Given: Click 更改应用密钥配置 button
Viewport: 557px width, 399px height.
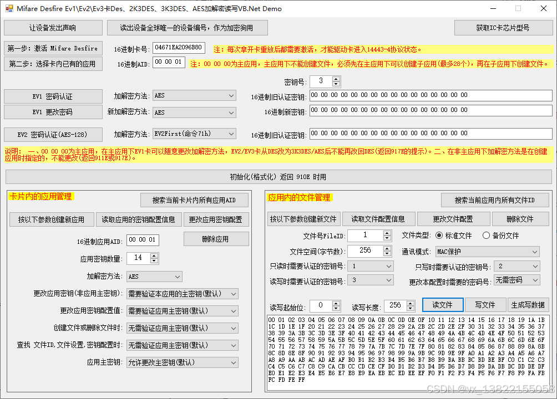Looking at the screenshot, I should (216, 220).
